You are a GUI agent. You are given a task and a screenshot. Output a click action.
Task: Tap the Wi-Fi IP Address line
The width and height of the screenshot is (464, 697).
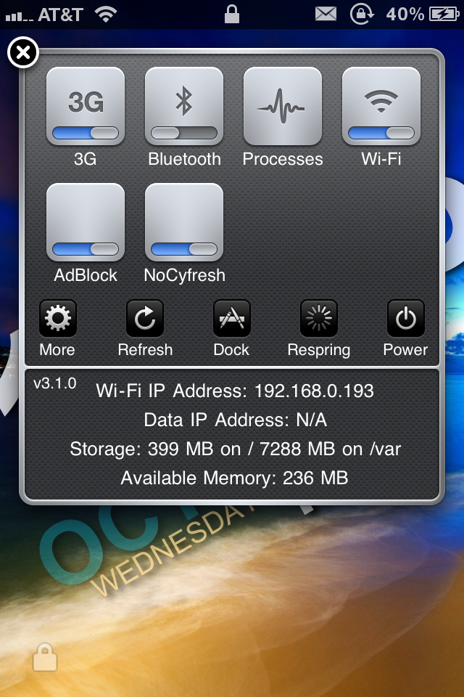click(x=235, y=391)
